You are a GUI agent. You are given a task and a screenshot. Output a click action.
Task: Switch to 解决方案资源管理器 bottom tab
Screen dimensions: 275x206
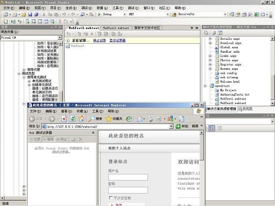tap(221, 109)
